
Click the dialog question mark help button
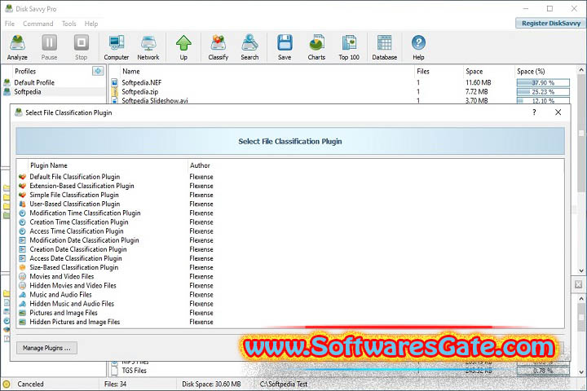(x=534, y=112)
